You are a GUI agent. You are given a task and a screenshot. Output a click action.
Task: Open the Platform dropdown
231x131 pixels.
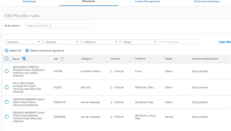pyautogui.click(x=101, y=42)
